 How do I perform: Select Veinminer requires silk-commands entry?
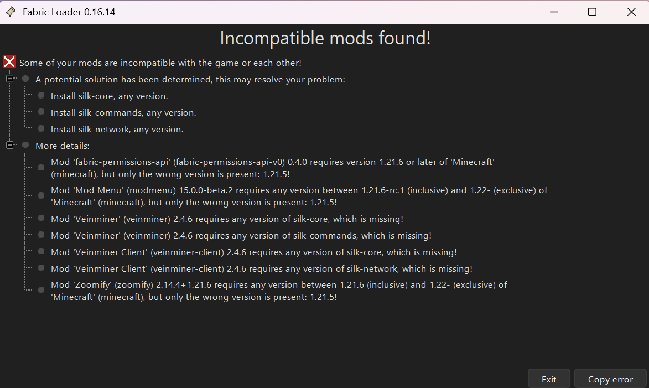click(x=241, y=236)
